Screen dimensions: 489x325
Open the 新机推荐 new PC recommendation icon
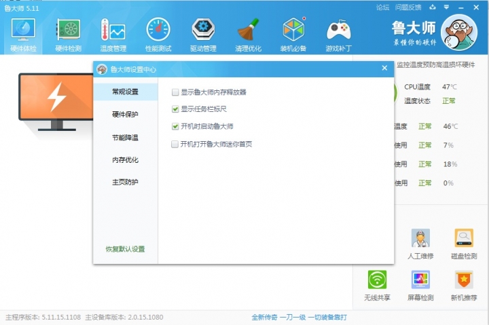click(x=464, y=280)
